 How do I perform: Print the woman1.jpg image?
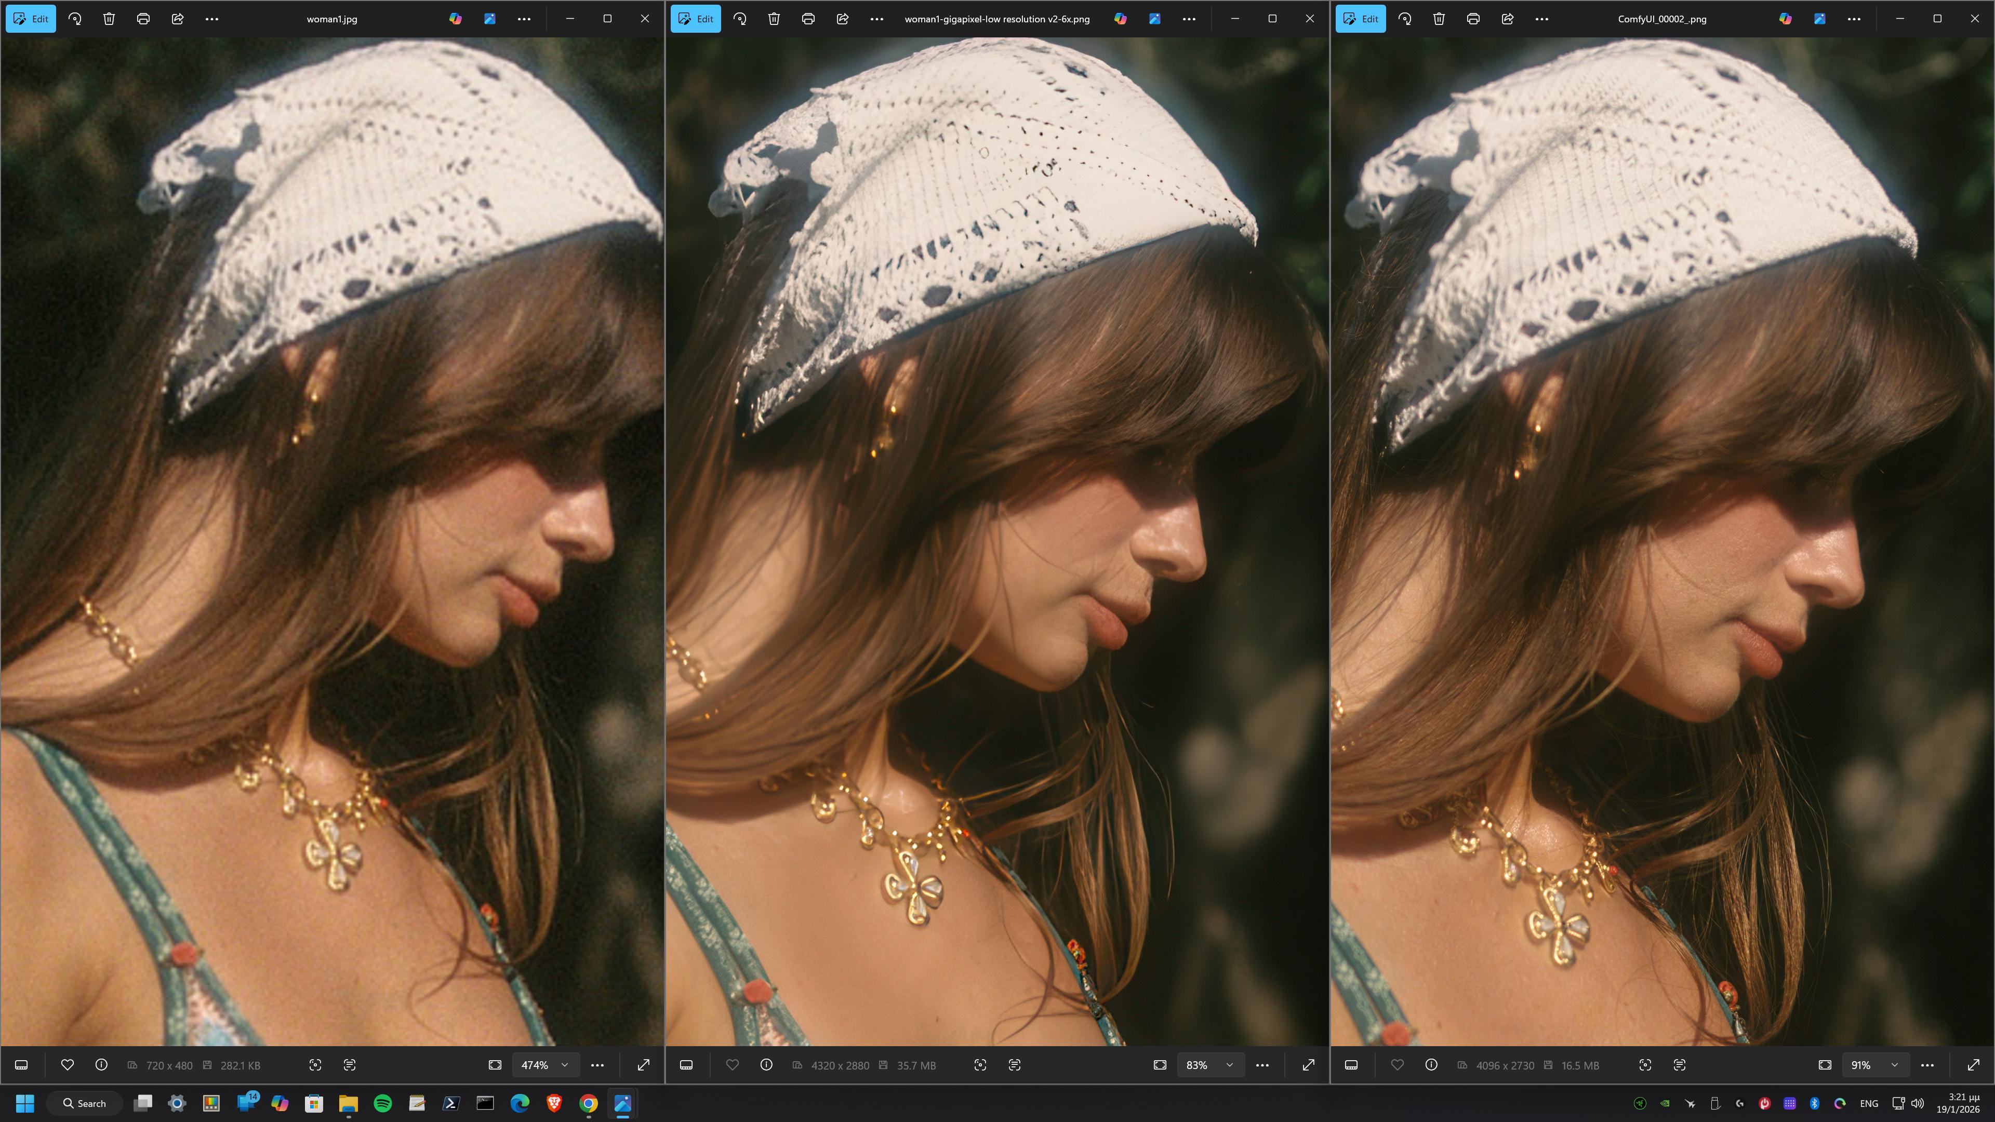coord(143,19)
